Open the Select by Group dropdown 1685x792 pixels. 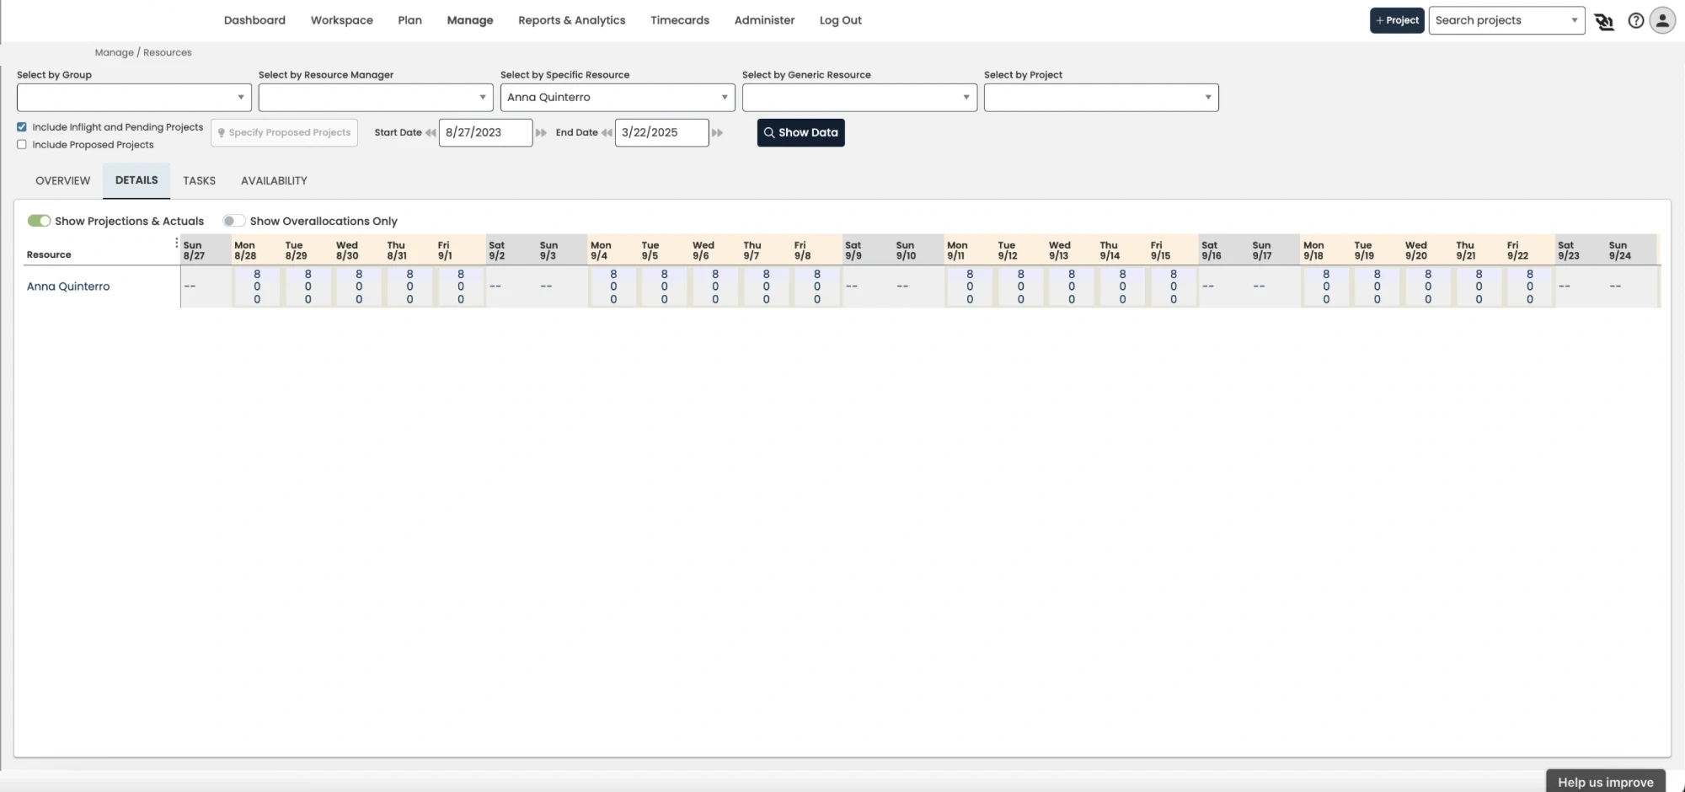coord(134,98)
